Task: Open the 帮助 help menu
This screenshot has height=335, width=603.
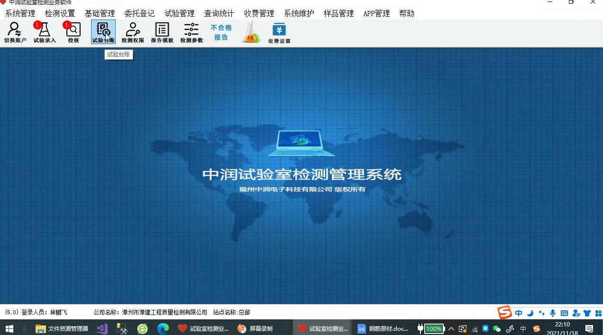Action: tap(407, 13)
